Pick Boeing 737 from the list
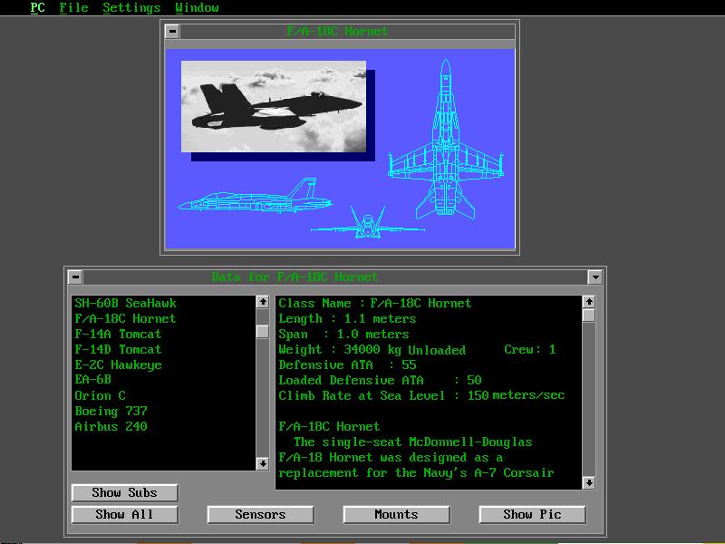 click(111, 411)
